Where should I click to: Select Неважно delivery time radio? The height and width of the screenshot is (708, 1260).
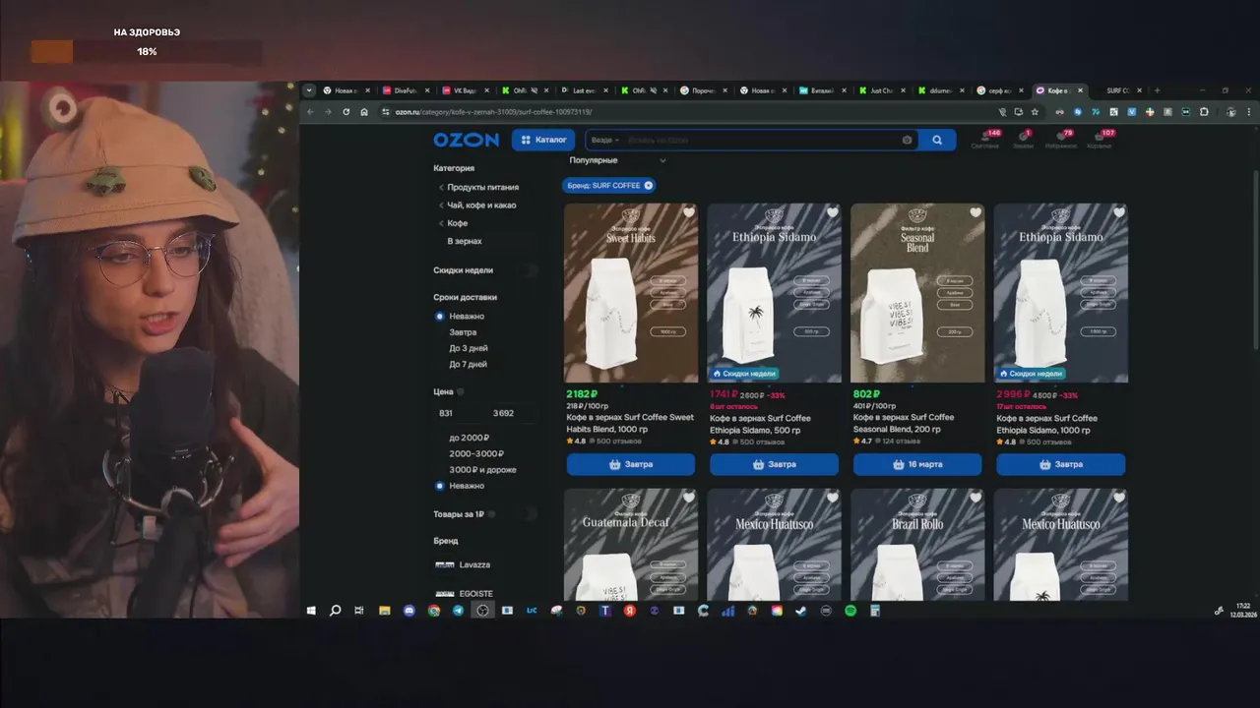coord(440,317)
